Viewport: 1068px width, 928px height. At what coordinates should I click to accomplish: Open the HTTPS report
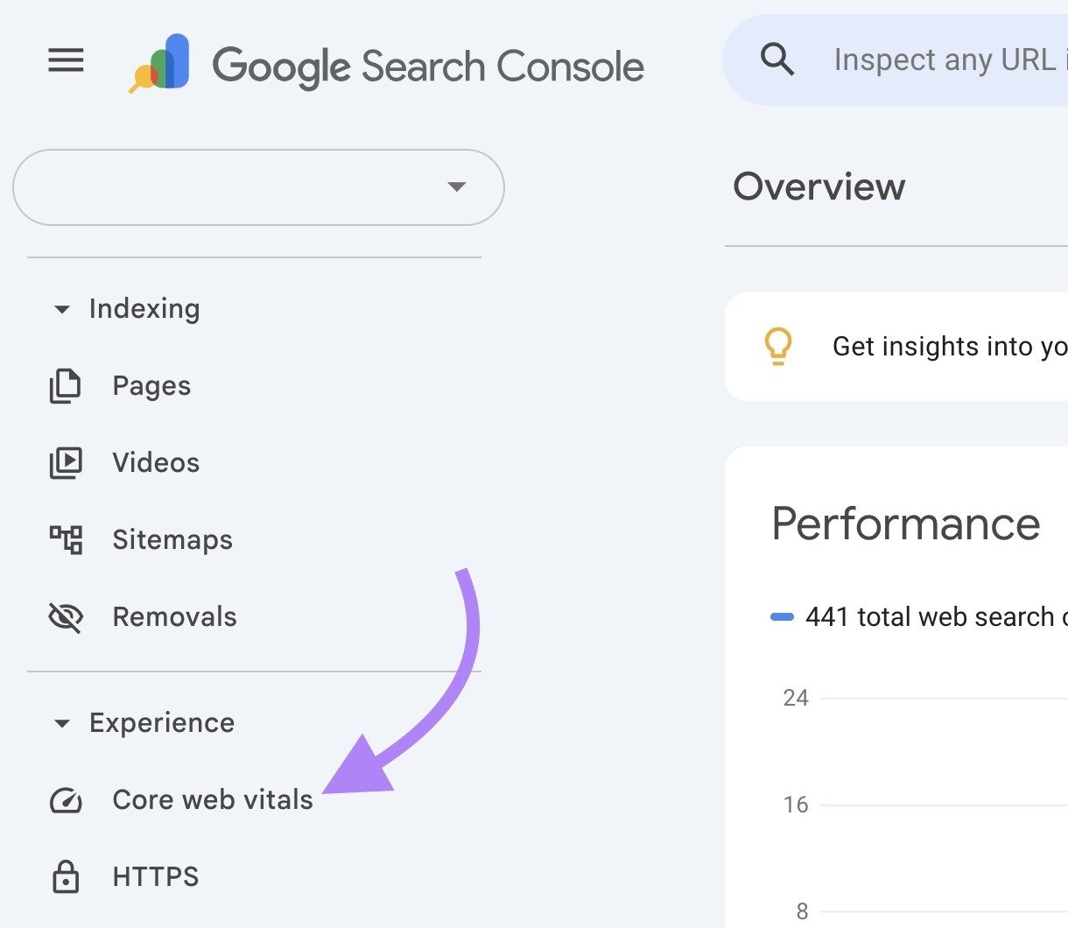[156, 876]
